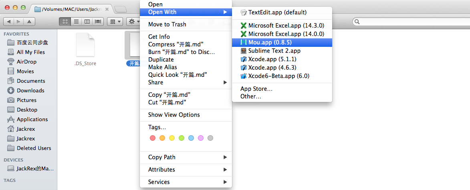The width and height of the screenshot is (470, 190).
Task: Burn “开篇.md” to Disc
Action: pos(186,52)
